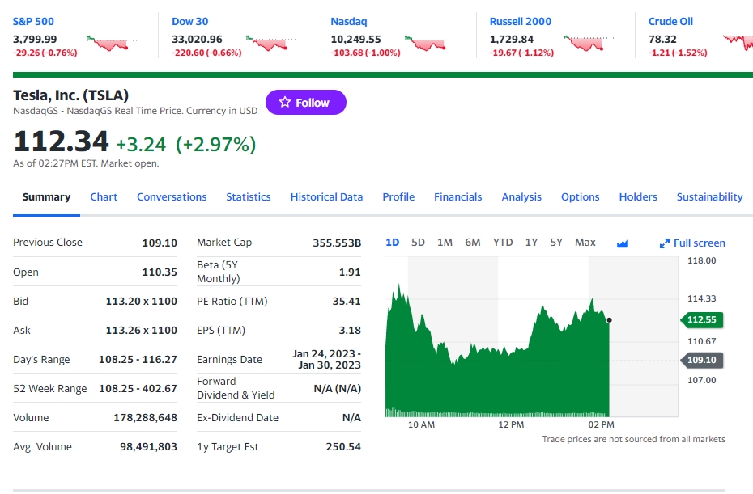This screenshot has width=753, height=494.
Task: Select the Max chart range
Action: pyautogui.click(x=585, y=243)
